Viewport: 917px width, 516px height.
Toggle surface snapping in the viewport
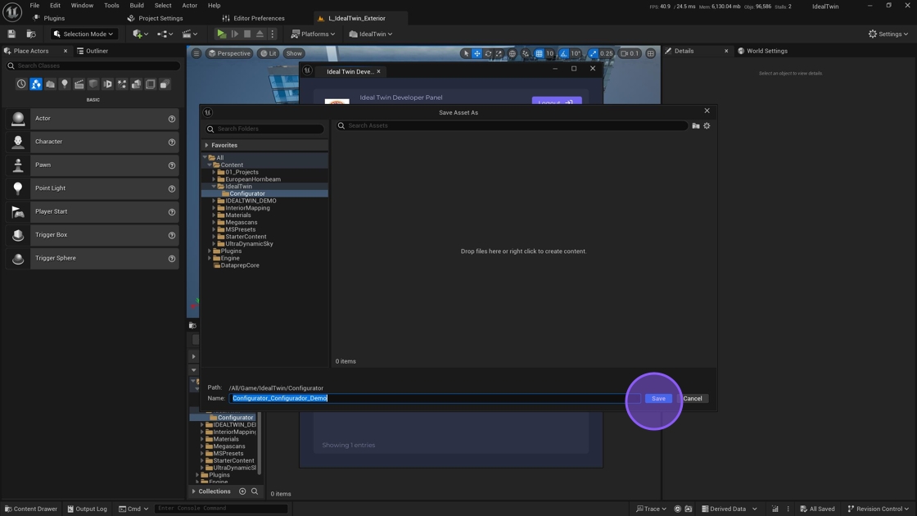tap(525, 53)
